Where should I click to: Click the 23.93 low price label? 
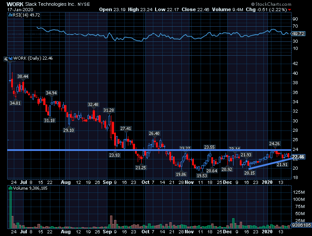coord(115,155)
